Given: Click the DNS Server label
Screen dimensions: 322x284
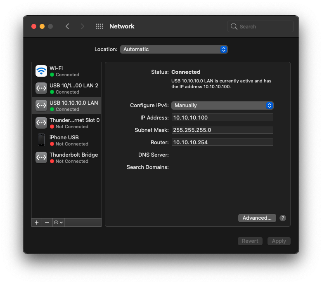Looking at the screenshot, I should click(x=154, y=155).
